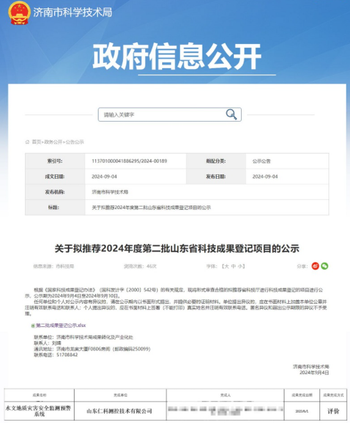Viewport: 350px width, 423px height.
Task: Select the index number value cell
Action: pos(136,161)
